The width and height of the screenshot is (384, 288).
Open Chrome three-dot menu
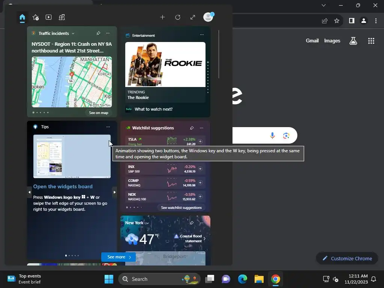(x=376, y=21)
